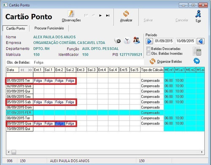Click the Ent.4 column header

pos(103,70)
